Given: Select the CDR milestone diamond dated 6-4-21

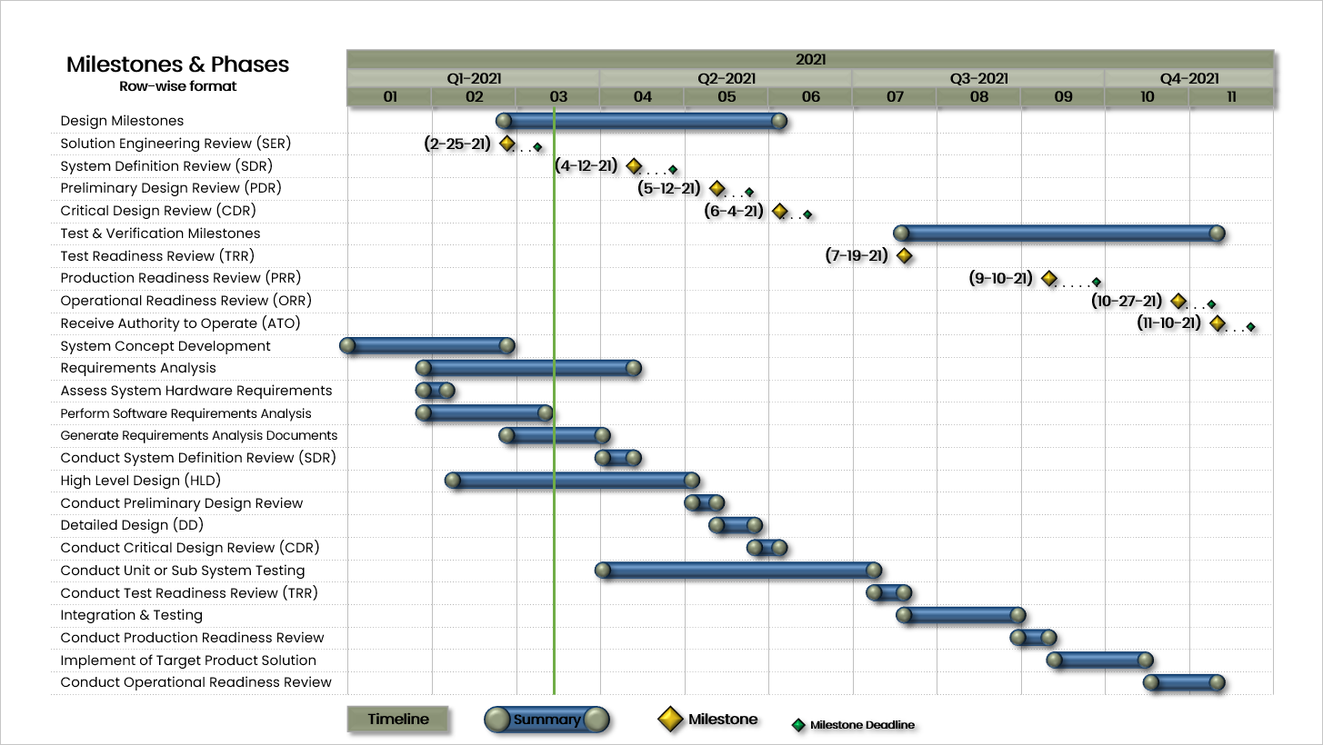Looking at the screenshot, I should (x=780, y=211).
